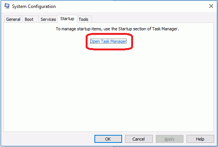218x147 pixels.
Task: Close the System Configuration window
Action: click(211, 6)
